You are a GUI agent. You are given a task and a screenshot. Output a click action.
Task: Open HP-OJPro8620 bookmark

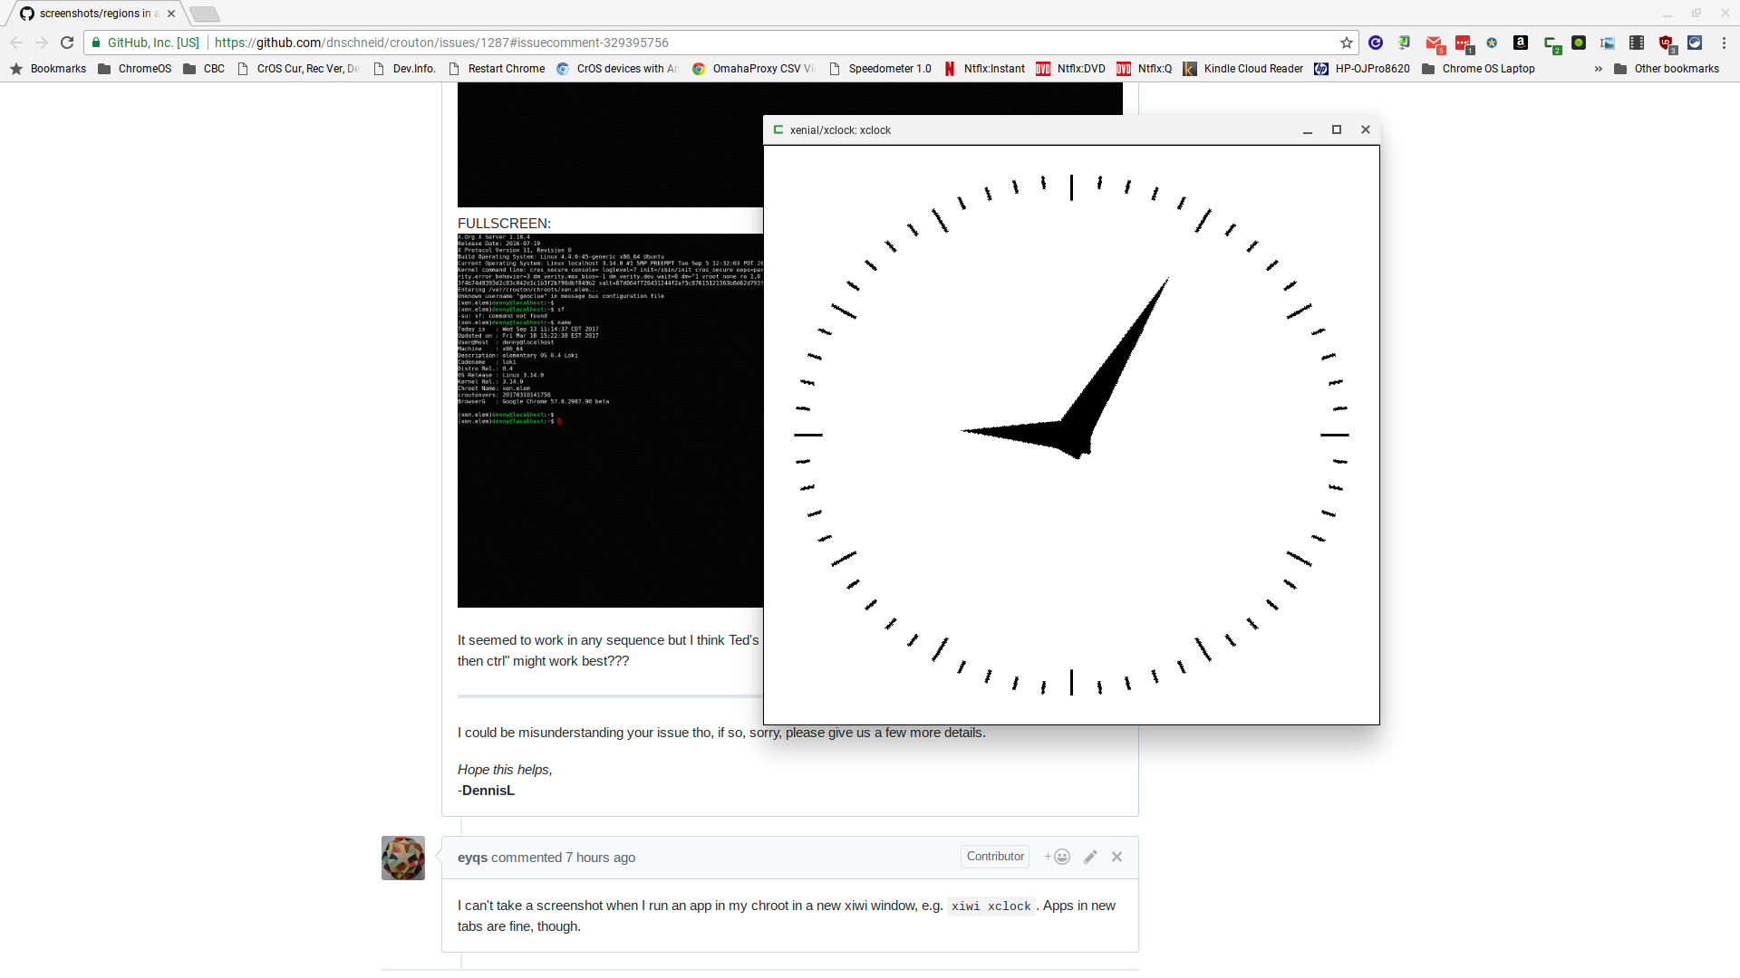tap(1362, 69)
